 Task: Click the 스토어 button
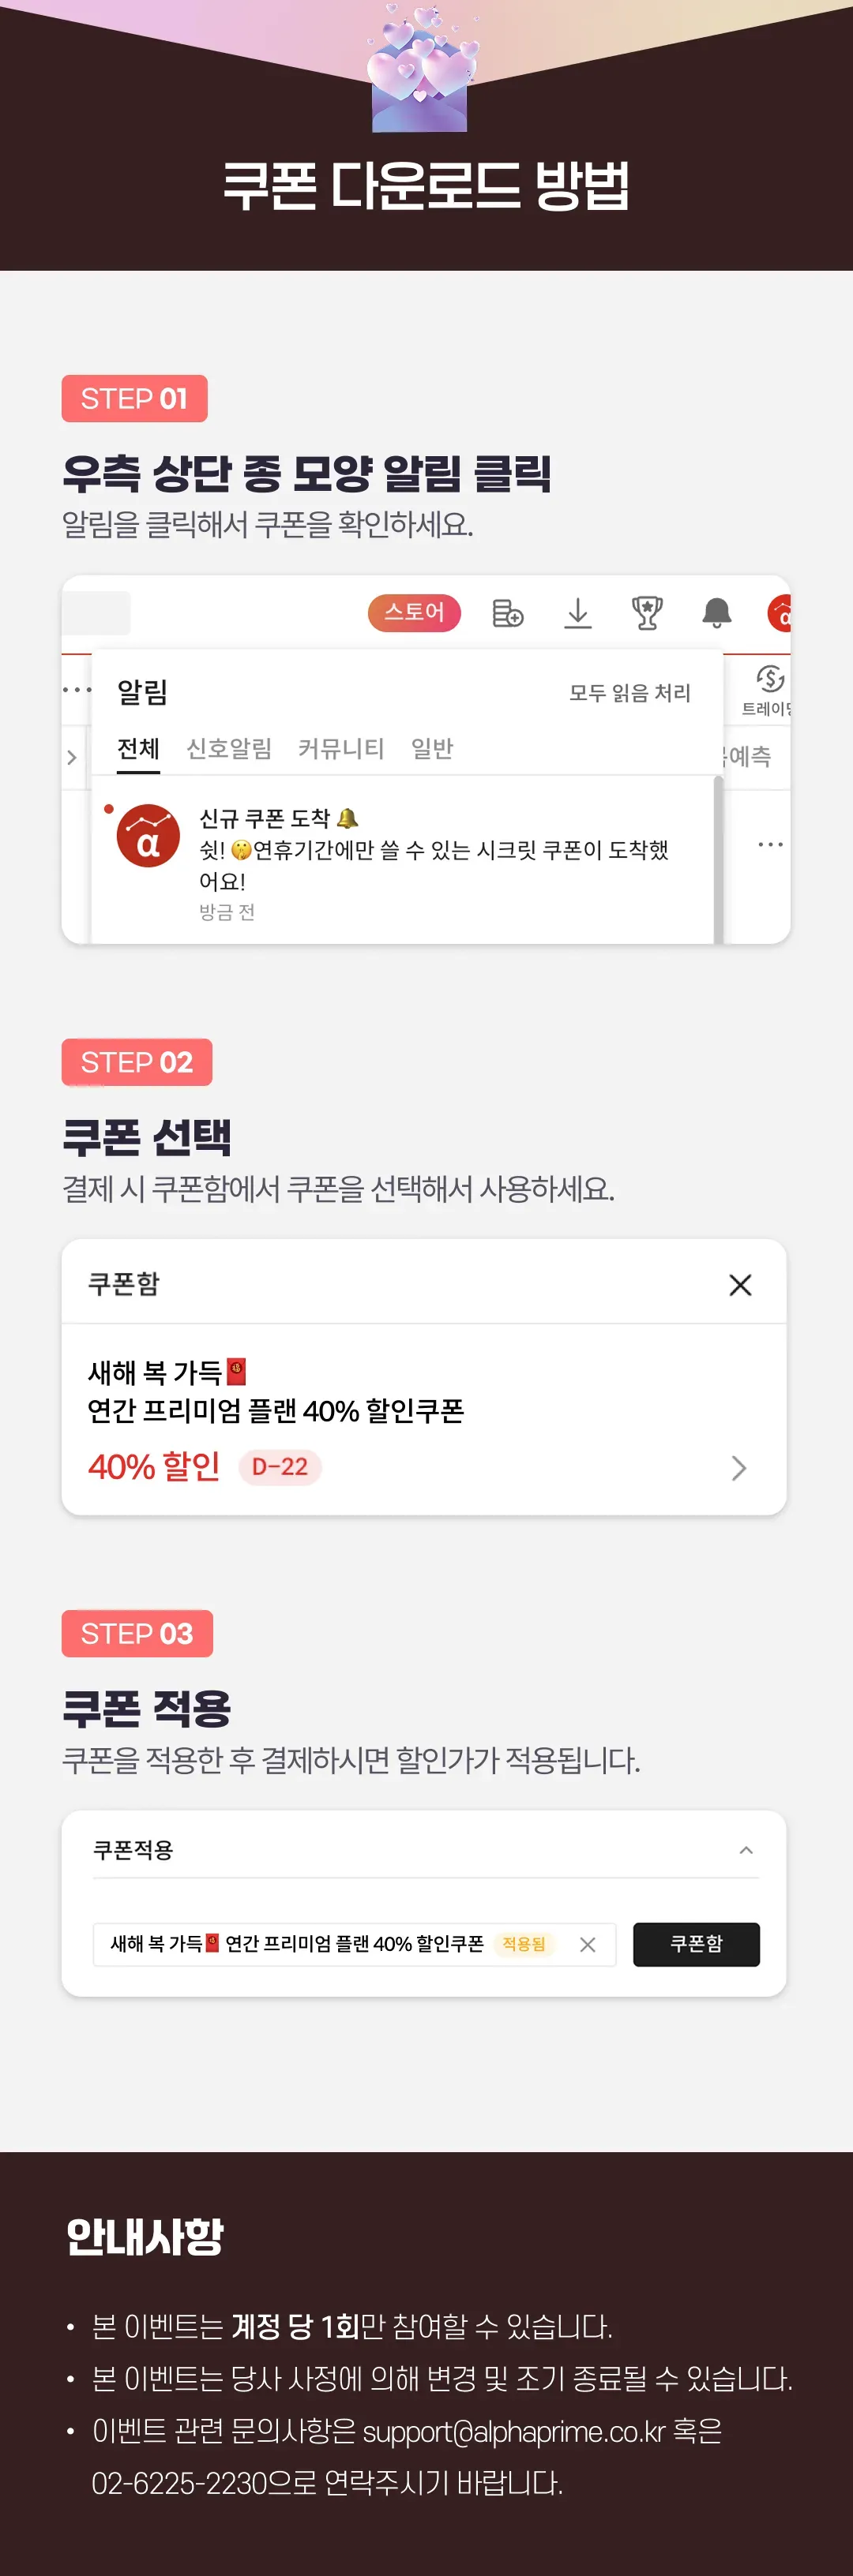pos(414,613)
